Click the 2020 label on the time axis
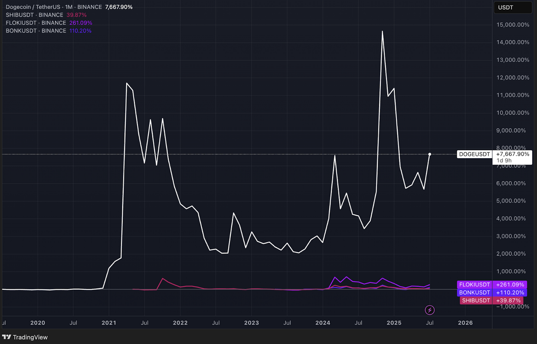This screenshot has height=344, width=537. 38,323
